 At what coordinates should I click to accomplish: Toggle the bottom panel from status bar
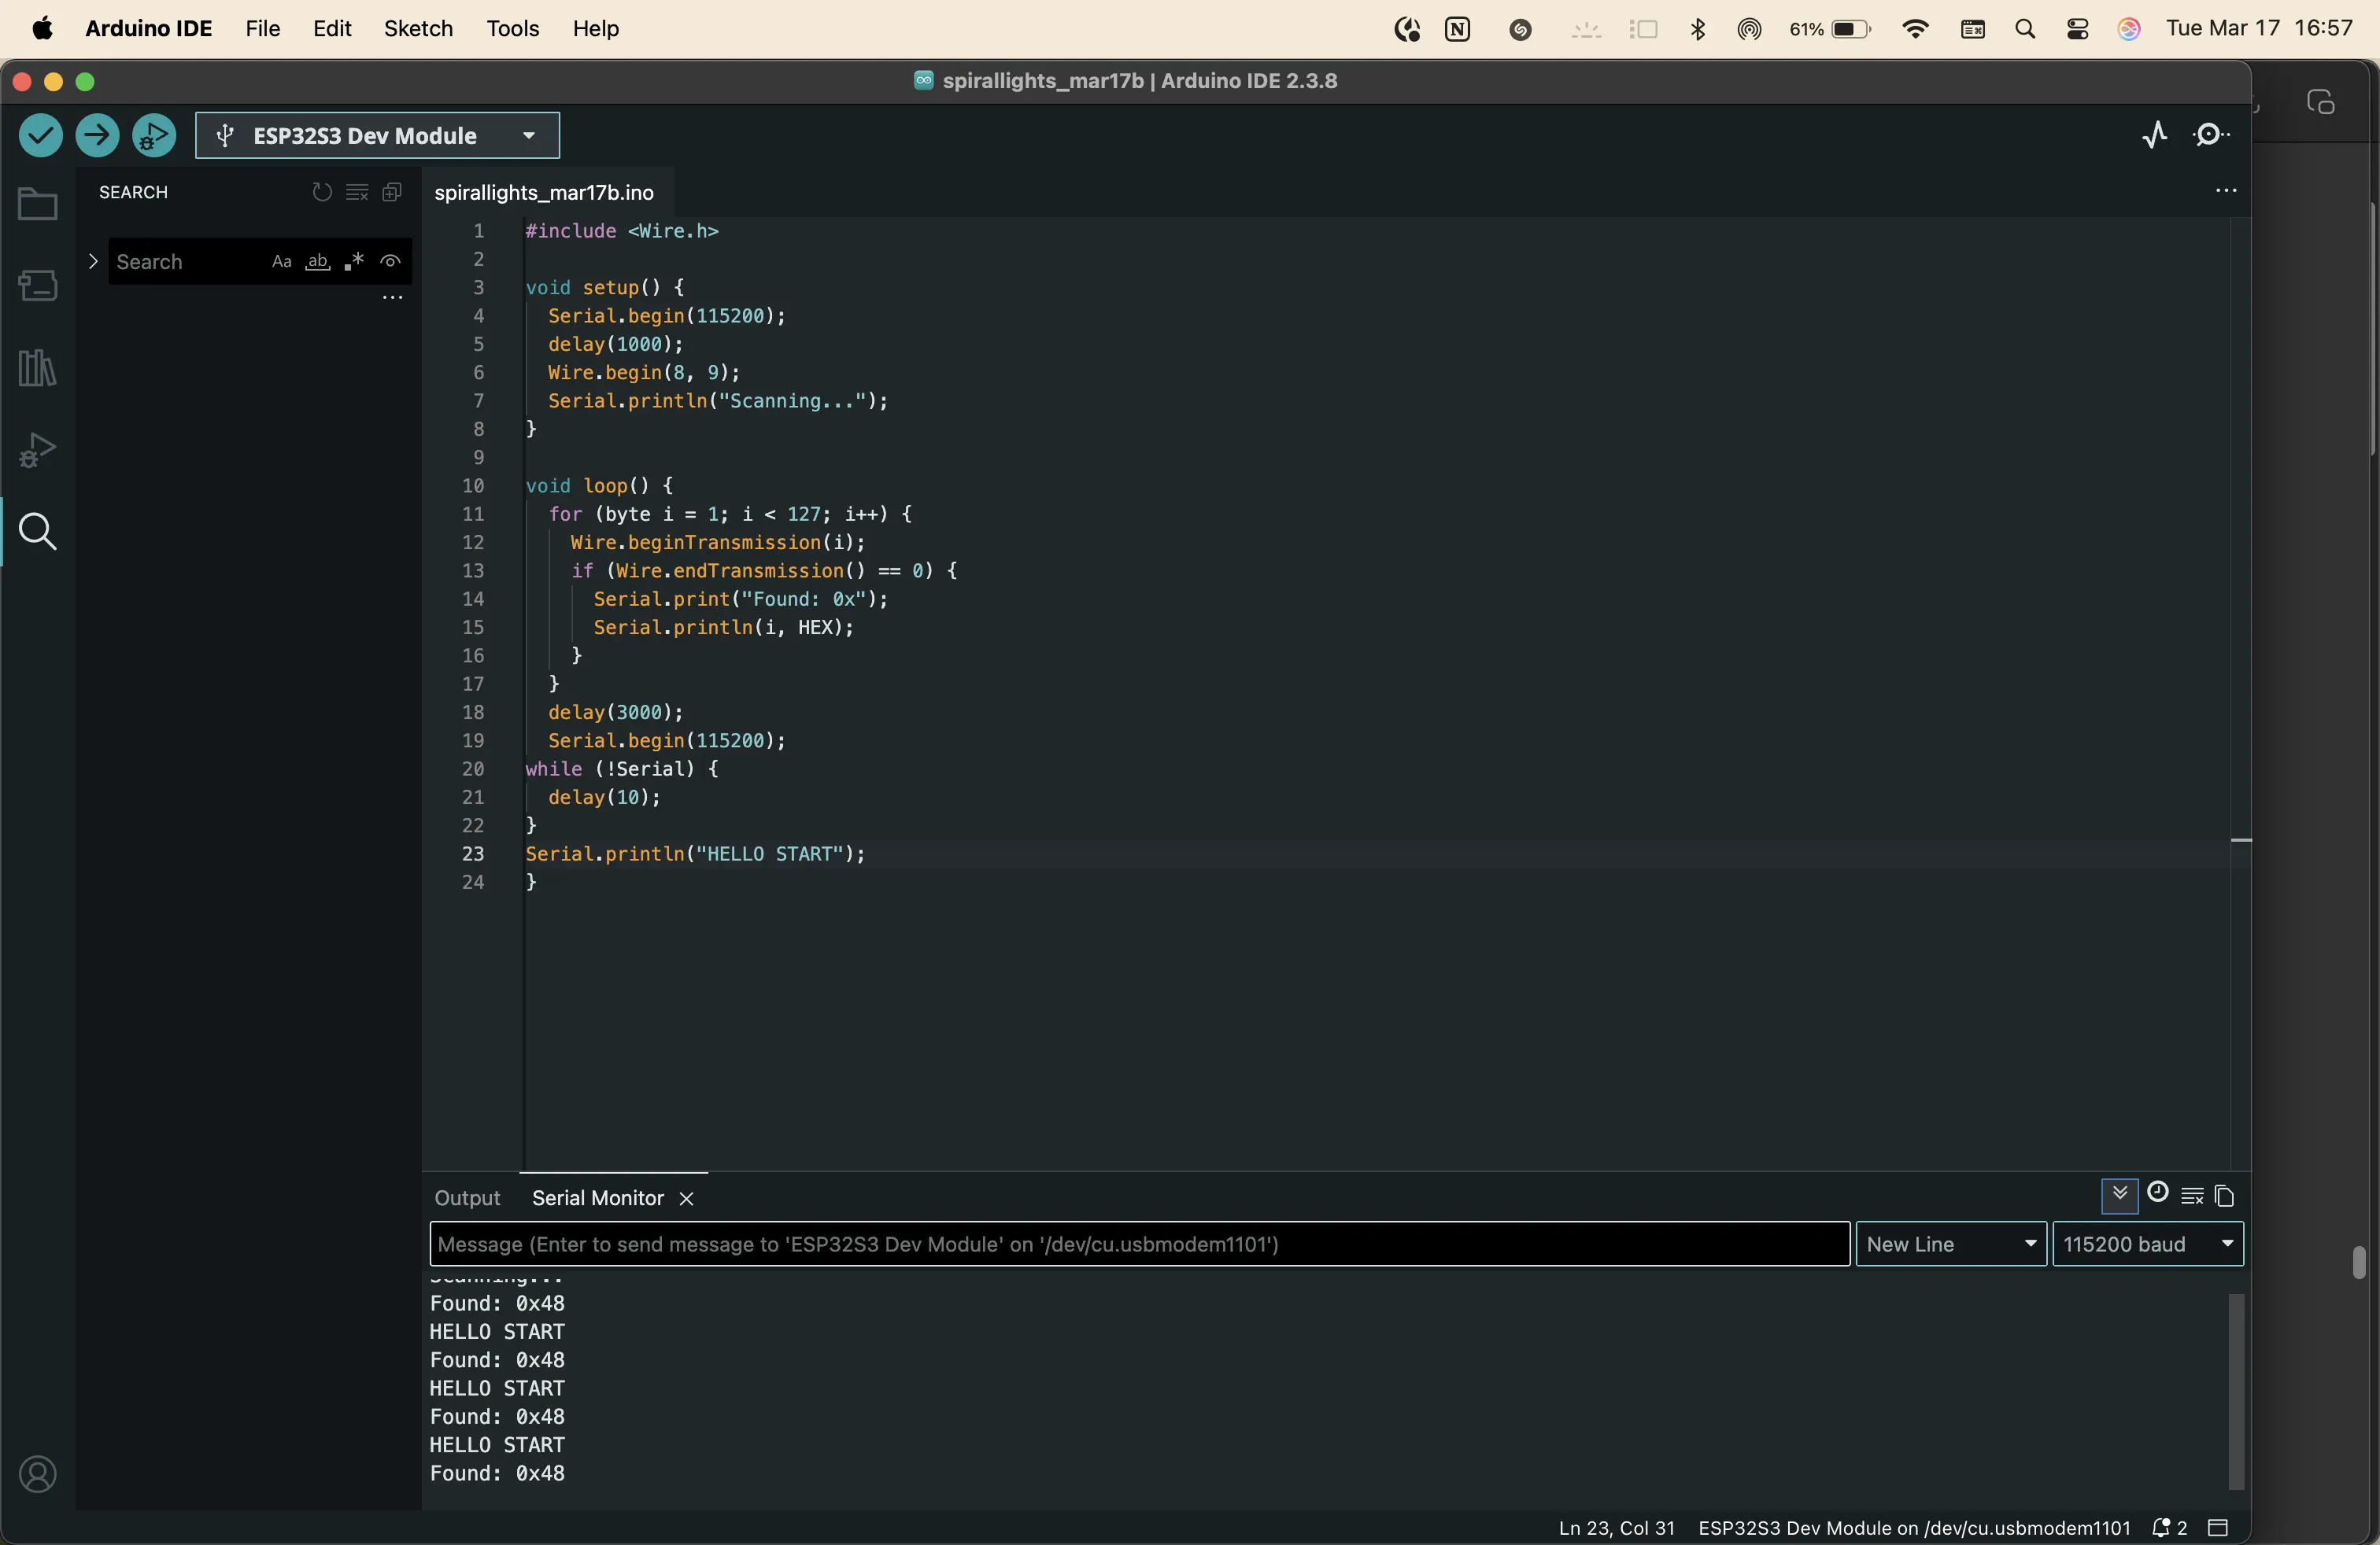[2219, 1528]
